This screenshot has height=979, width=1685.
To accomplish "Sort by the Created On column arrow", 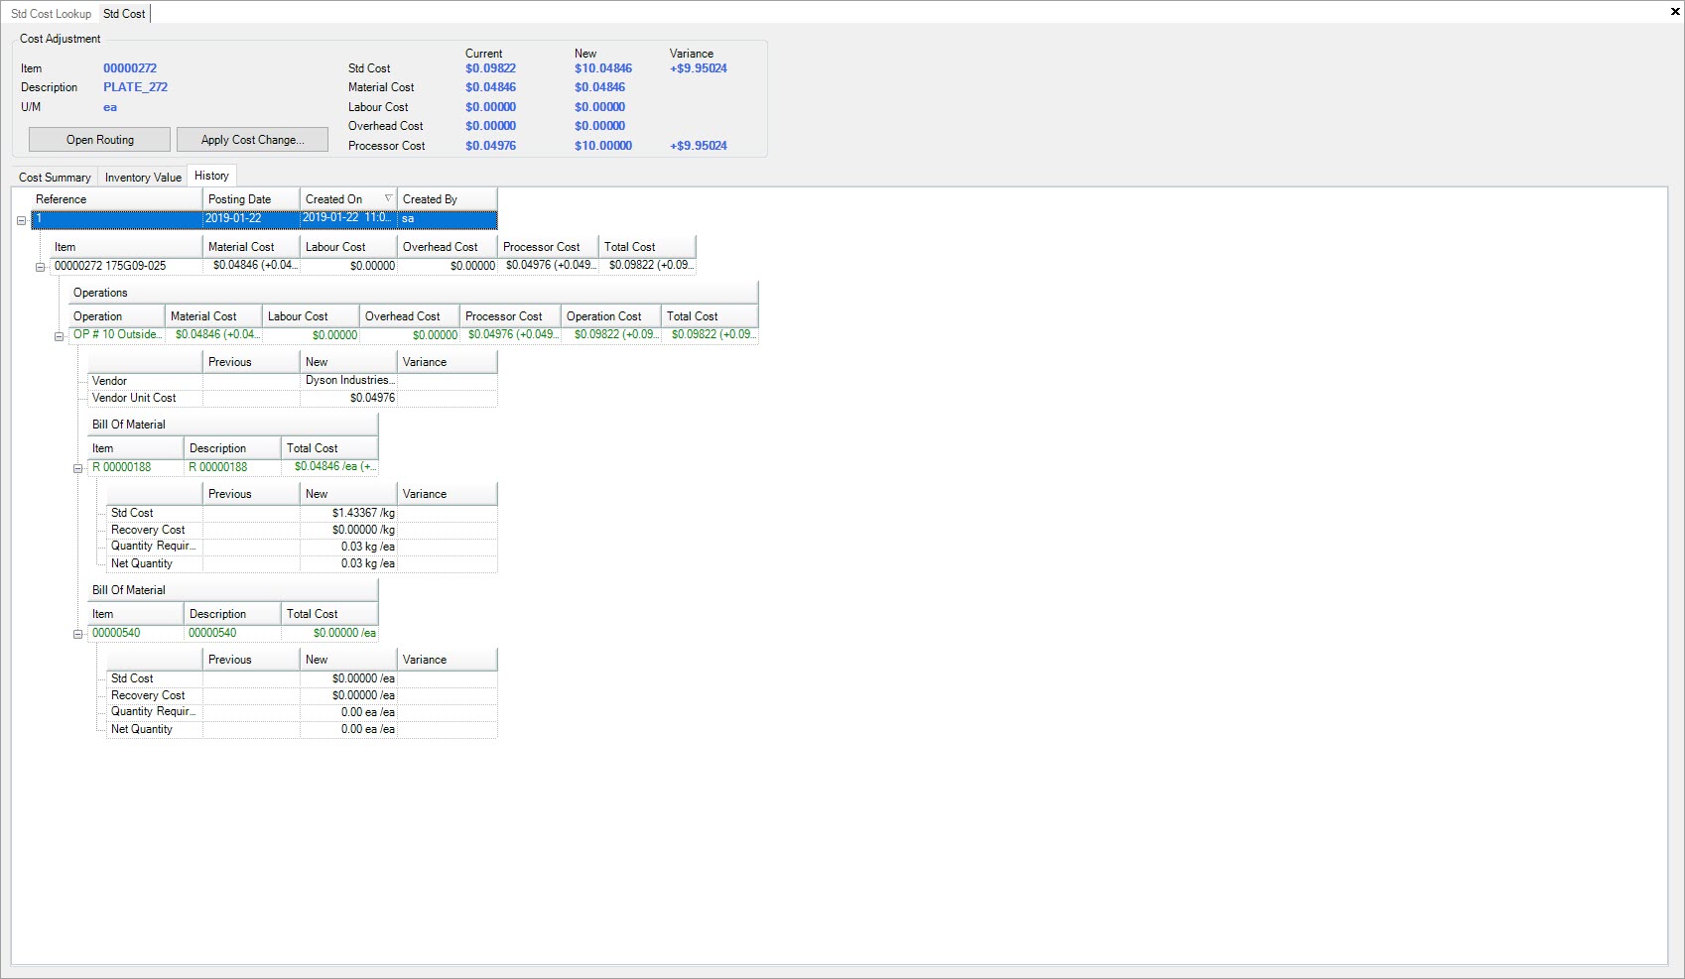I will 388,198.
